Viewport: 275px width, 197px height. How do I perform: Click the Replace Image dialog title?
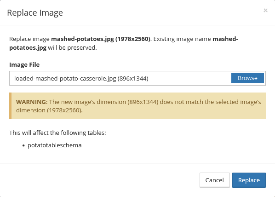(x=35, y=13)
